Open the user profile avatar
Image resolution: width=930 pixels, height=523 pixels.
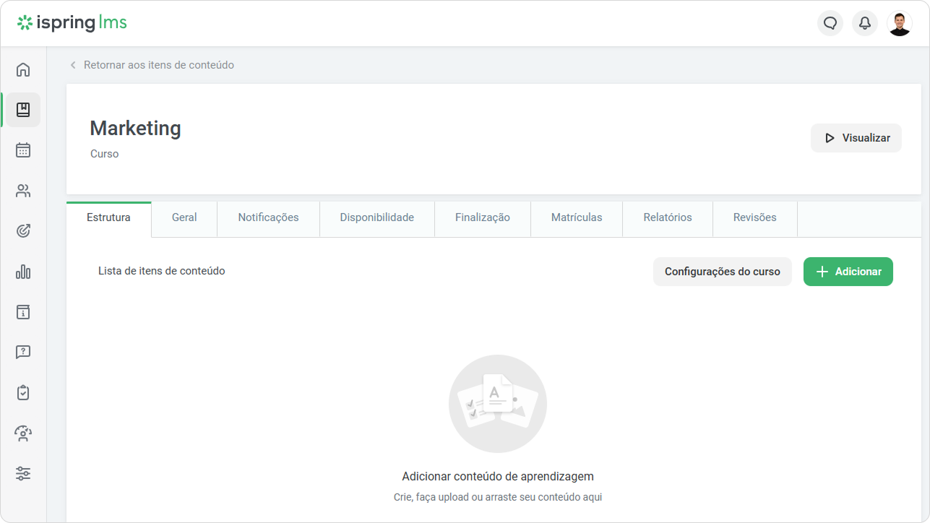[900, 23]
